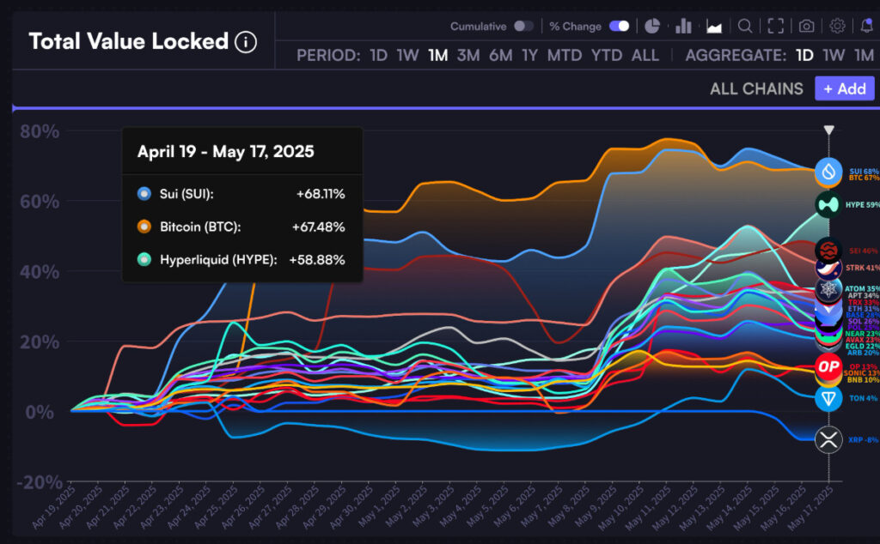Image resolution: width=880 pixels, height=544 pixels.
Task: Click the '+58.88%' value in tooltip
Action: (317, 260)
